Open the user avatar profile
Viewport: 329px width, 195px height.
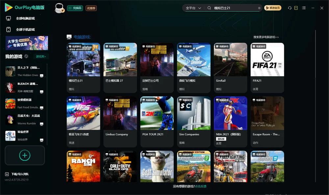(x=59, y=8)
